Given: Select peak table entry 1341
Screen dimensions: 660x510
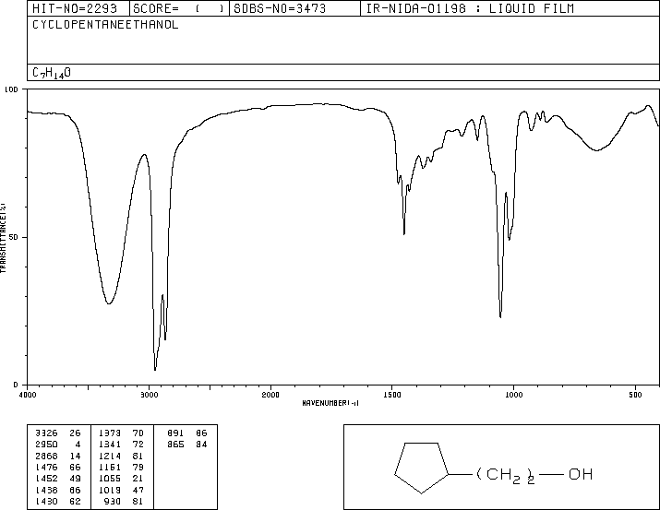Looking at the screenshot, I should click(121, 445).
